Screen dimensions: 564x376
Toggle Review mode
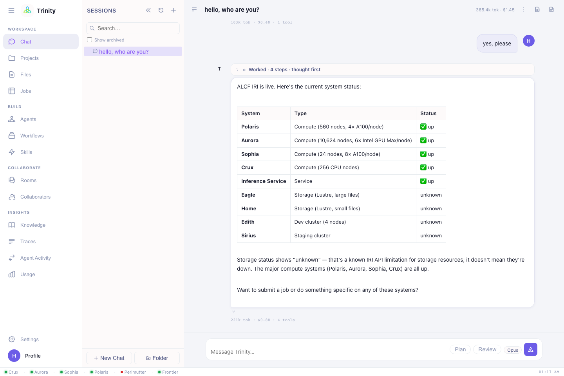click(x=487, y=349)
